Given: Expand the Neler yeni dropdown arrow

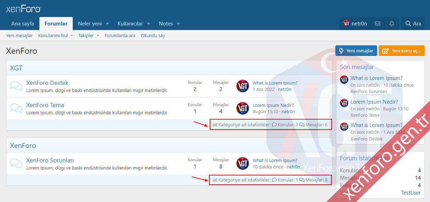Looking at the screenshot, I should click(107, 24).
